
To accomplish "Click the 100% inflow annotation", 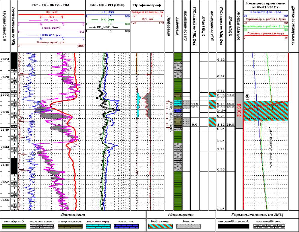I will [x=247, y=97].
